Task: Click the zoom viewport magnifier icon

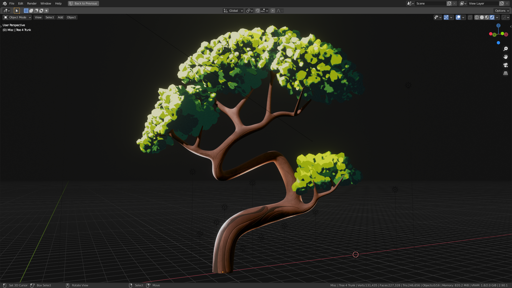Action: click(x=505, y=49)
